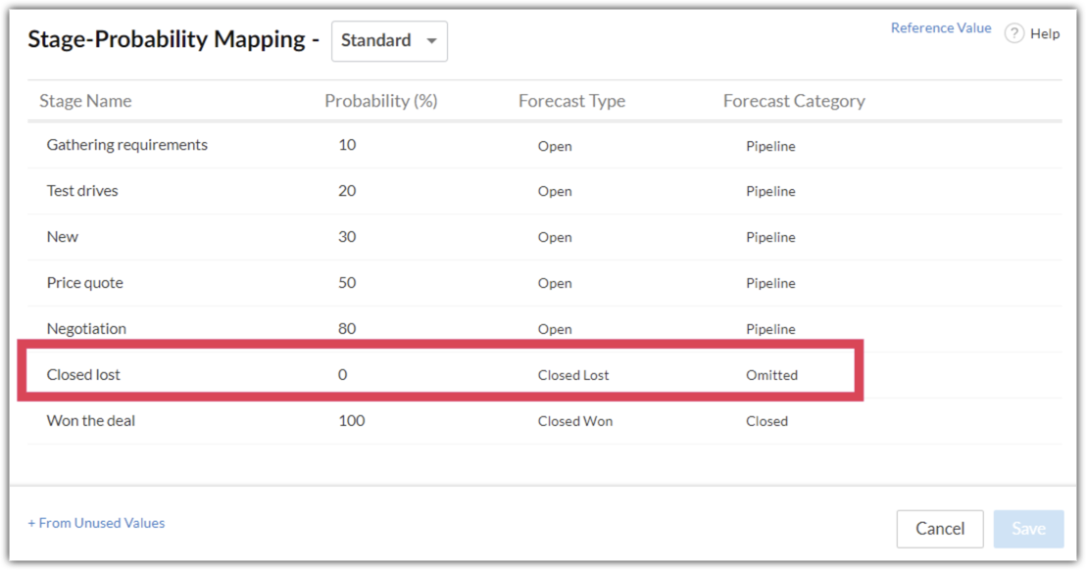
Task: Click the Help text link
Action: click(x=1045, y=34)
